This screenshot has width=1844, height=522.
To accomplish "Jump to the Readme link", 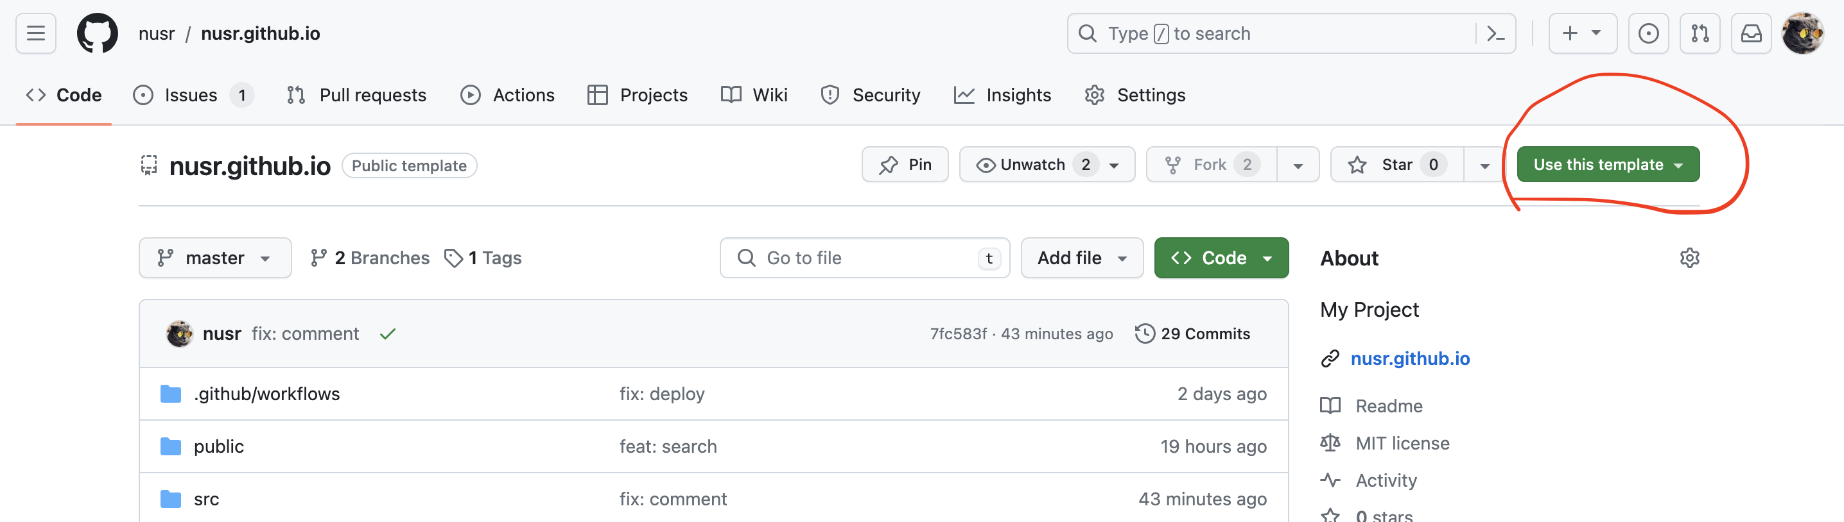I will [x=1371, y=406].
